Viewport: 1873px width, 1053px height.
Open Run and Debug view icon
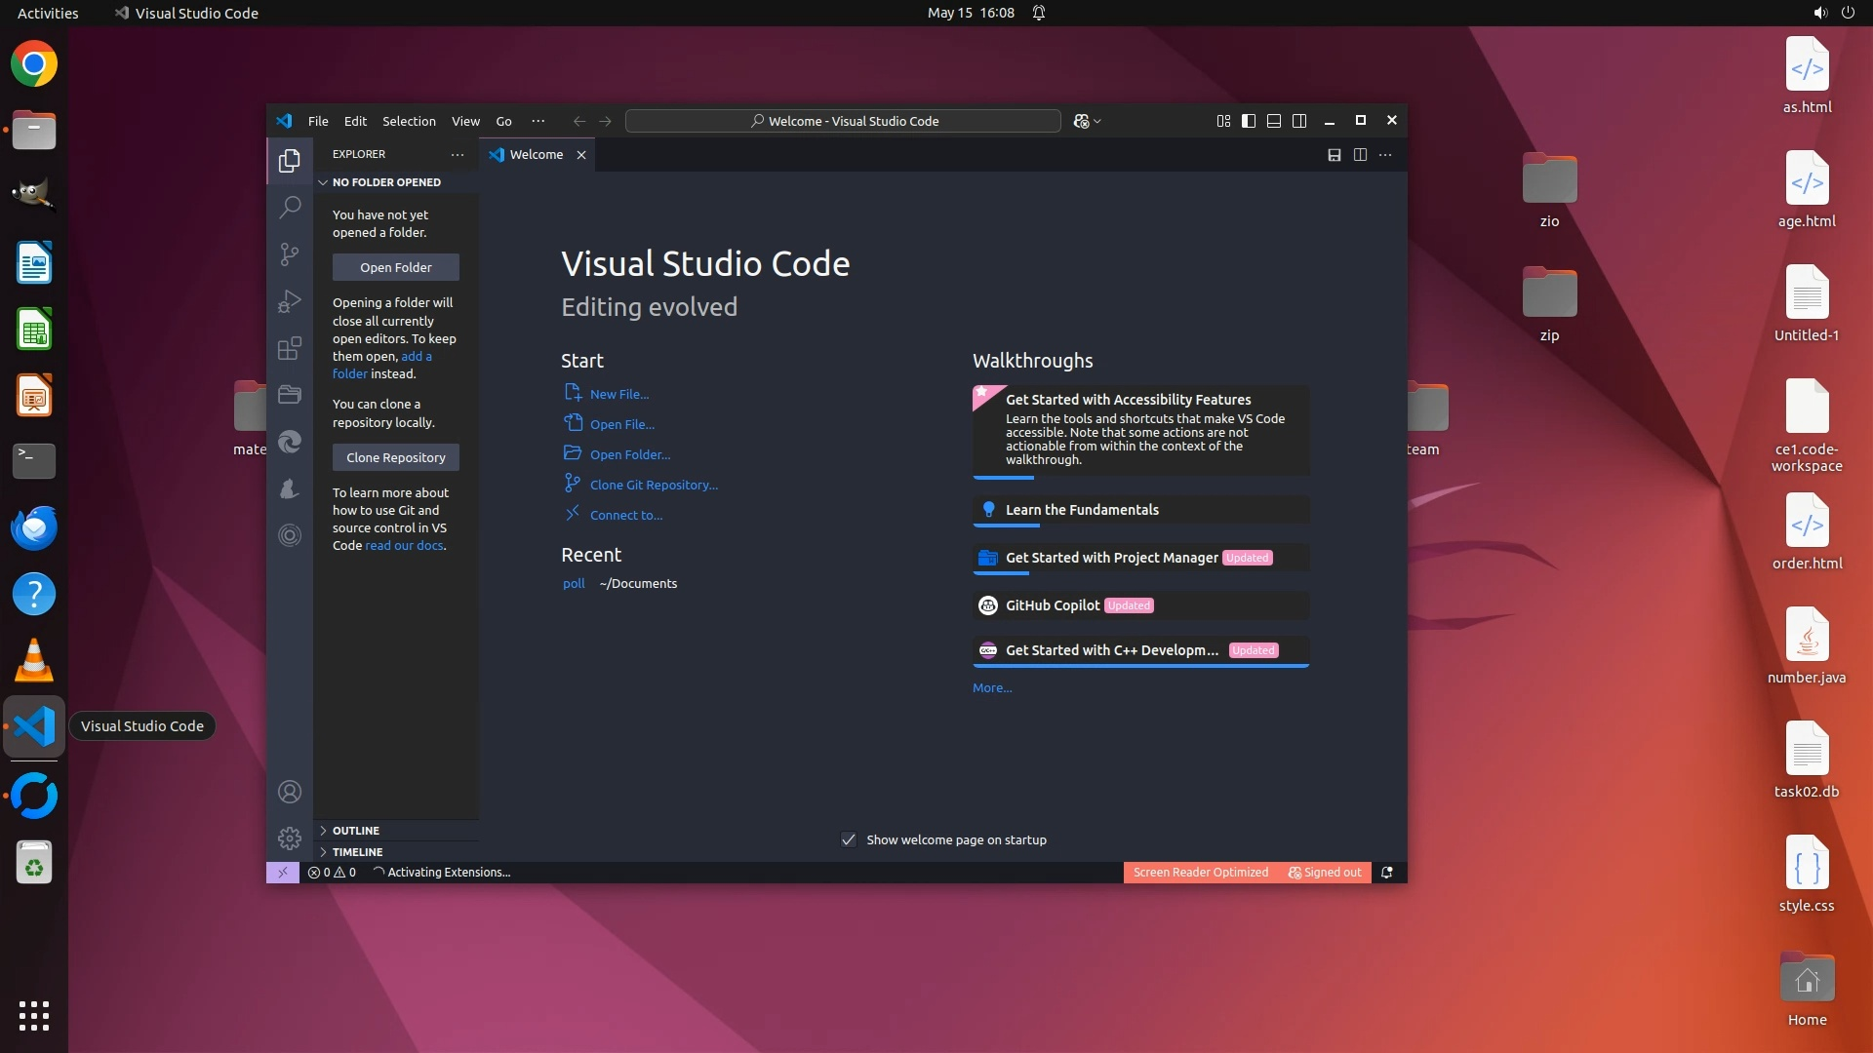290,301
